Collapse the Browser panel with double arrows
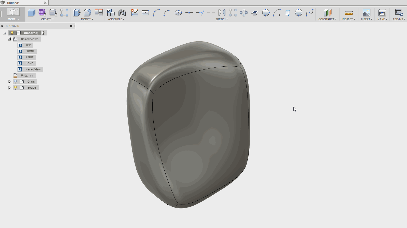 click(x=2, y=26)
